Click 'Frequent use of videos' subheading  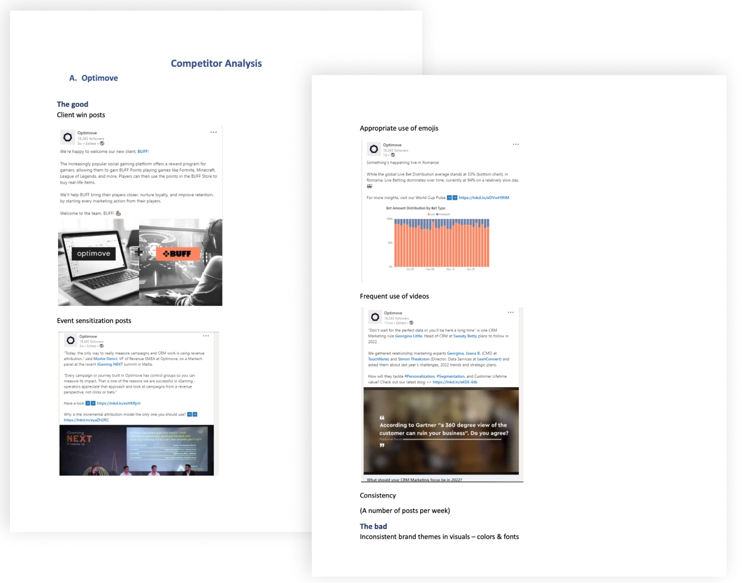[394, 296]
